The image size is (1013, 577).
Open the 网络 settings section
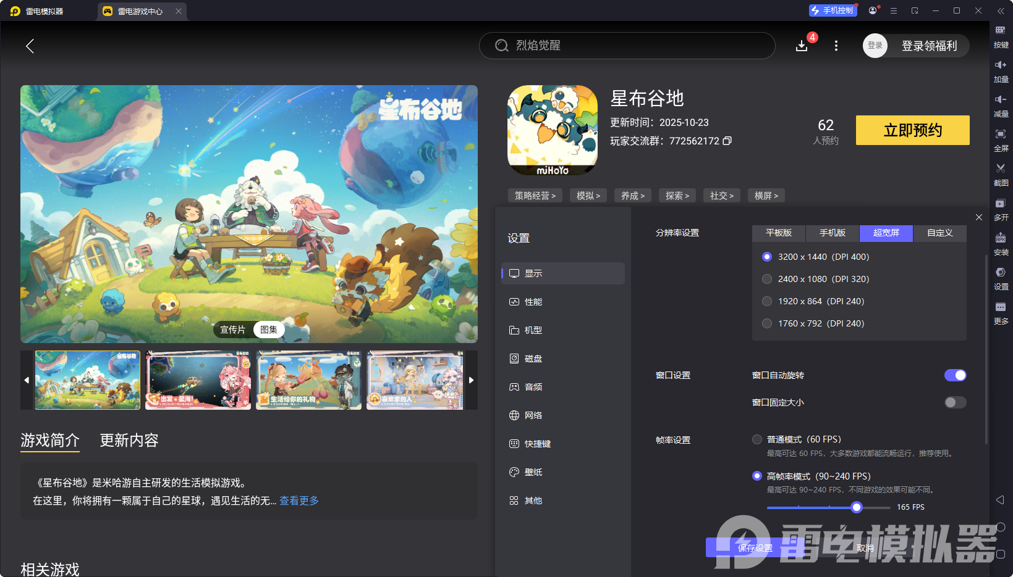[563, 415]
